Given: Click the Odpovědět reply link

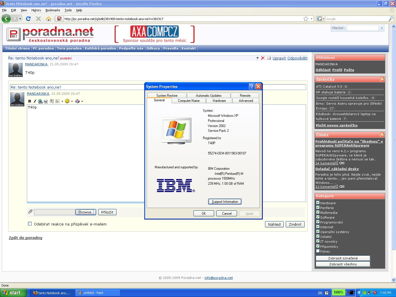Looking at the screenshot, I should (x=297, y=58).
